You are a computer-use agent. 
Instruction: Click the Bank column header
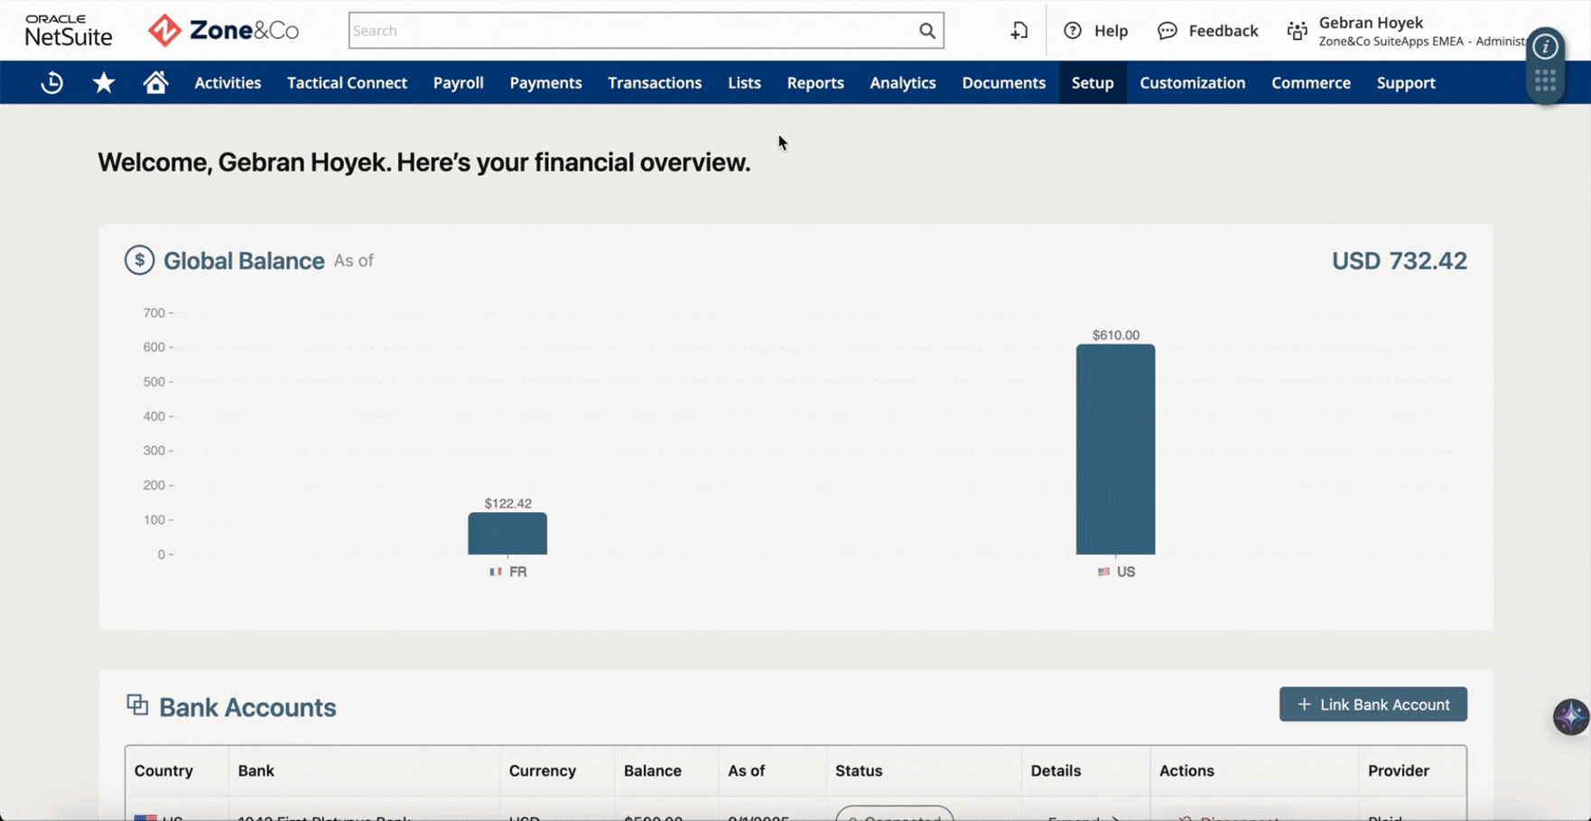pos(256,770)
